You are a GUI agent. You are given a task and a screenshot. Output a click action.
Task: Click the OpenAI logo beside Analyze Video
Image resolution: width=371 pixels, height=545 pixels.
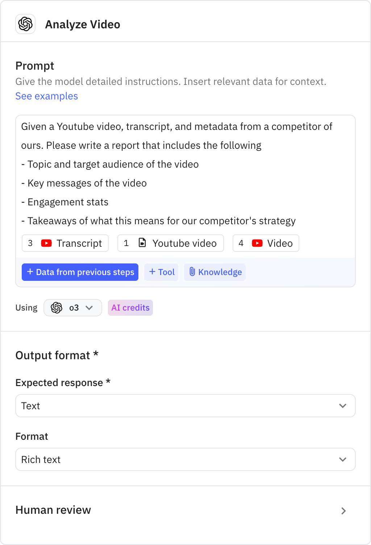[25, 24]
